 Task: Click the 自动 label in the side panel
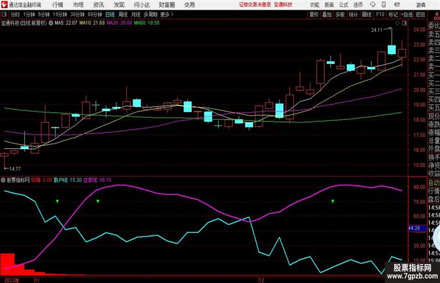pyautogui.click(x=434, y=183)
